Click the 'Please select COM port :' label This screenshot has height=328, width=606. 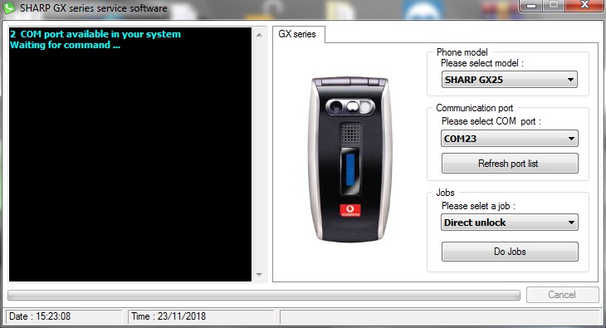(491, 121)
